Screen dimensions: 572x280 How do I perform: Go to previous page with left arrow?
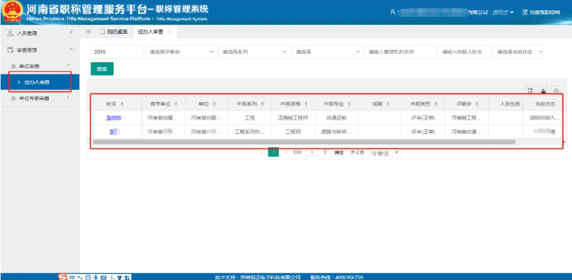(x=261, y=152)
